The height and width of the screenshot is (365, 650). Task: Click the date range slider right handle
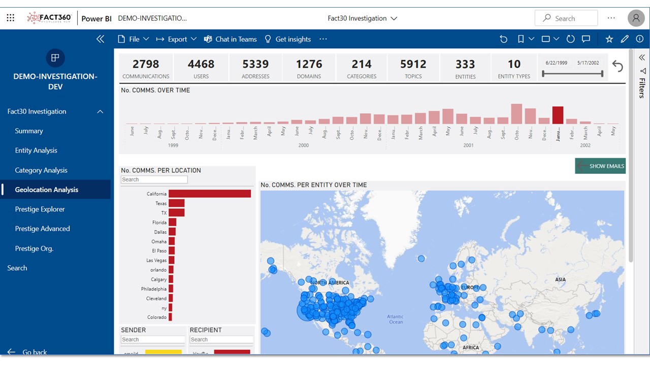pyautogui.click(x=602, y=74)
